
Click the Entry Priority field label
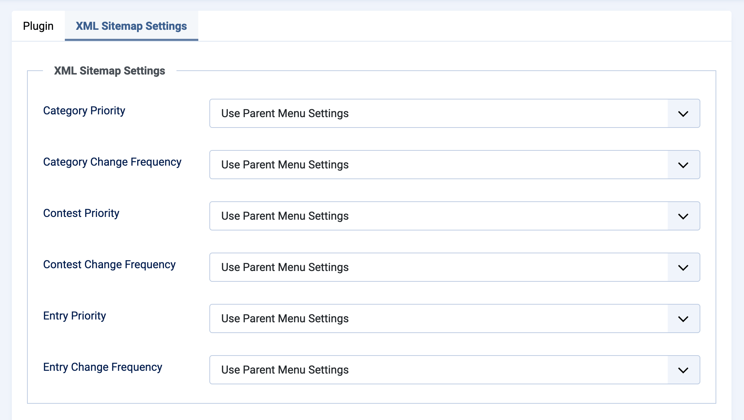click(x=75, y=316)
